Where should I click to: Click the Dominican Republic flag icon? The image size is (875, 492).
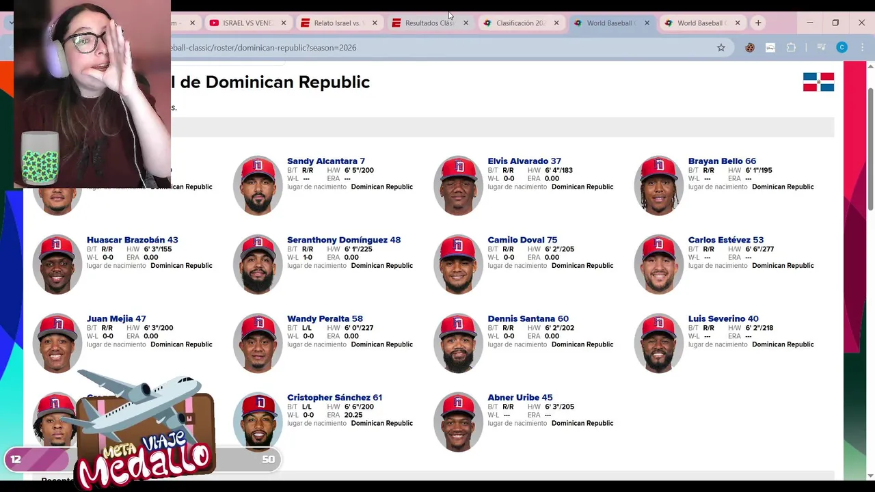coord(818,82)
